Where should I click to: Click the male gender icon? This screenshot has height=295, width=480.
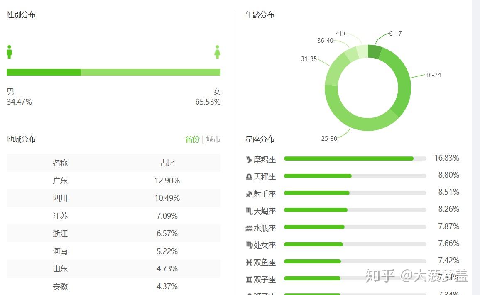pyautogui.click(x=10, y=52)
